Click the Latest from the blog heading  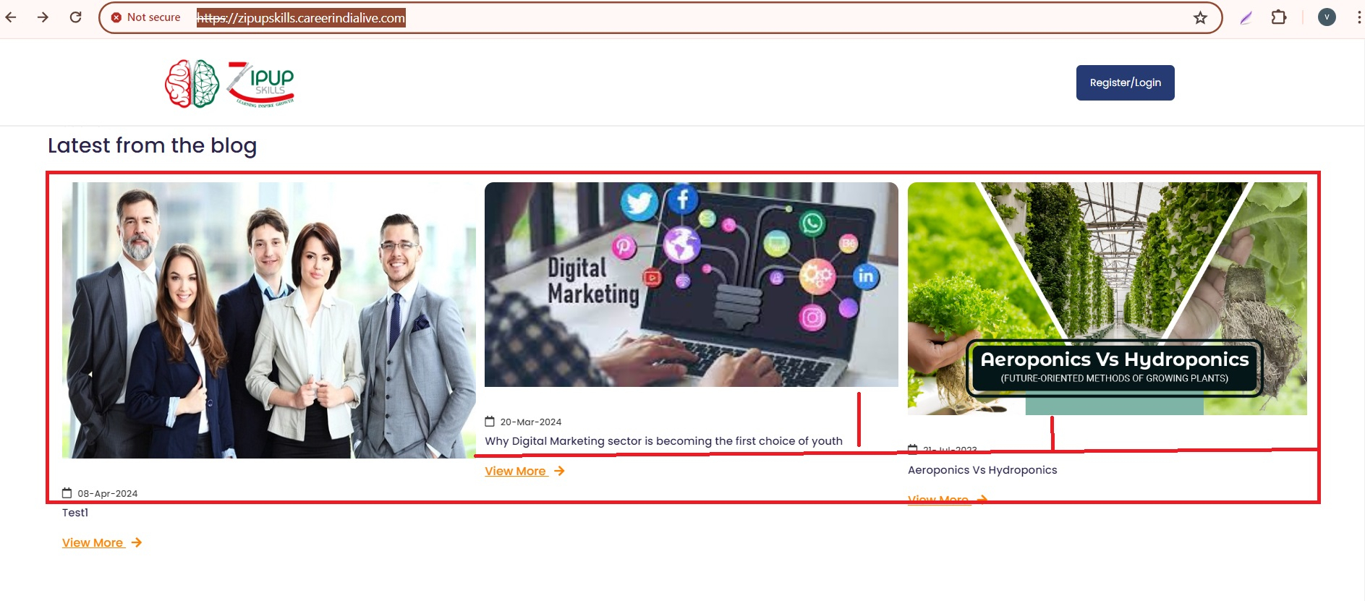pyautogui.click(x=152, y=145)
